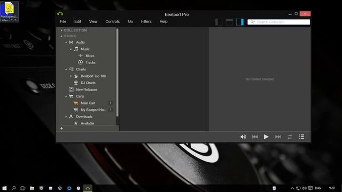Open the File menu
This screenshot has width=342, height=192.
[63, 21]
